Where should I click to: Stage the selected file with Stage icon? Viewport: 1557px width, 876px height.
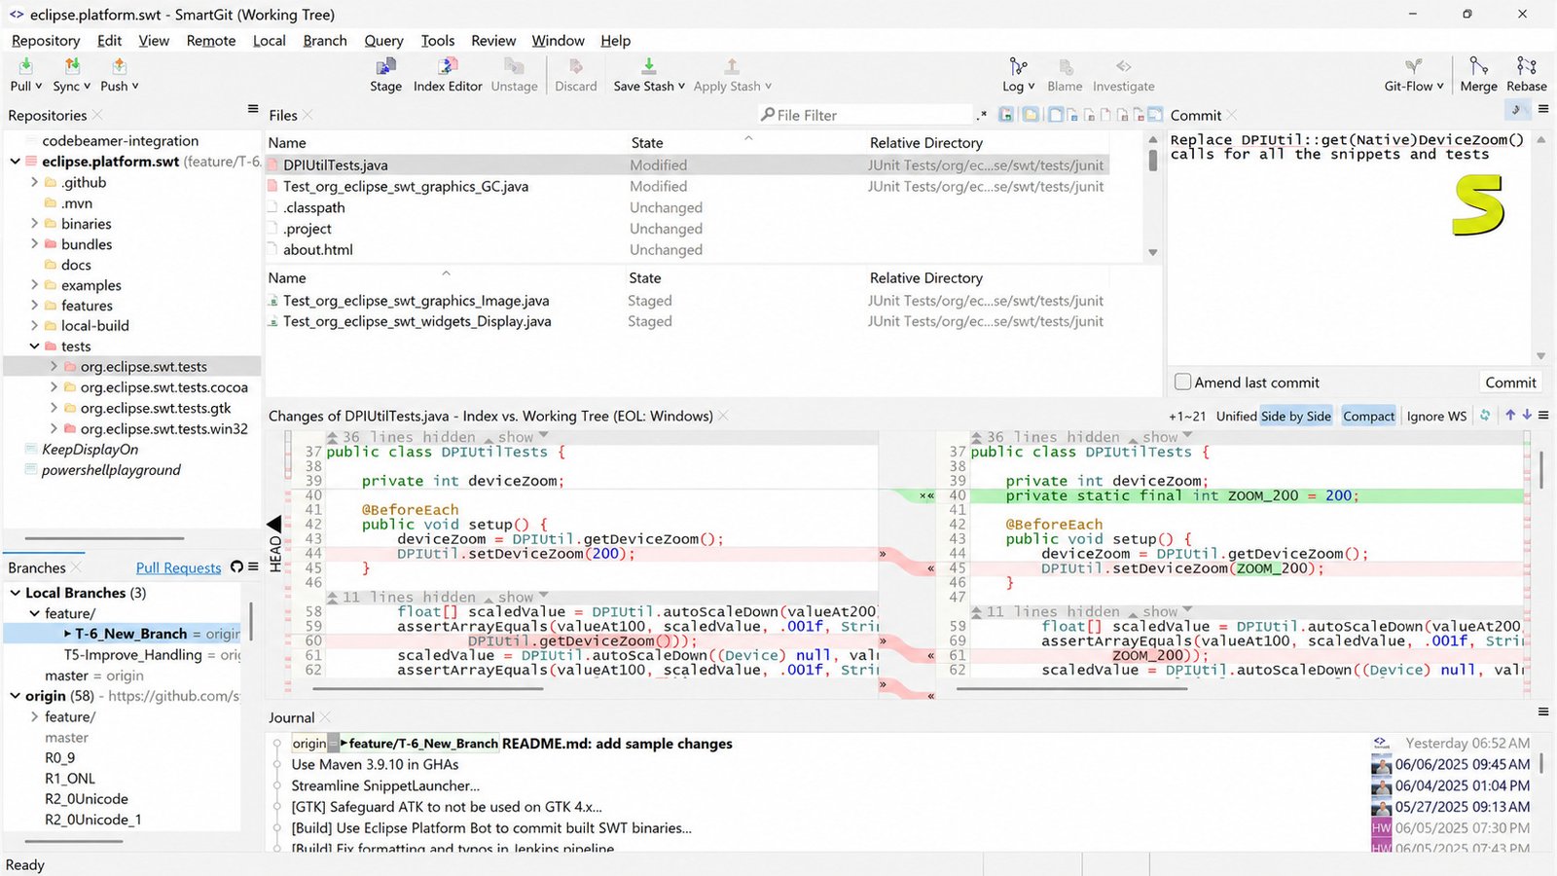click(x=385, y=66)
